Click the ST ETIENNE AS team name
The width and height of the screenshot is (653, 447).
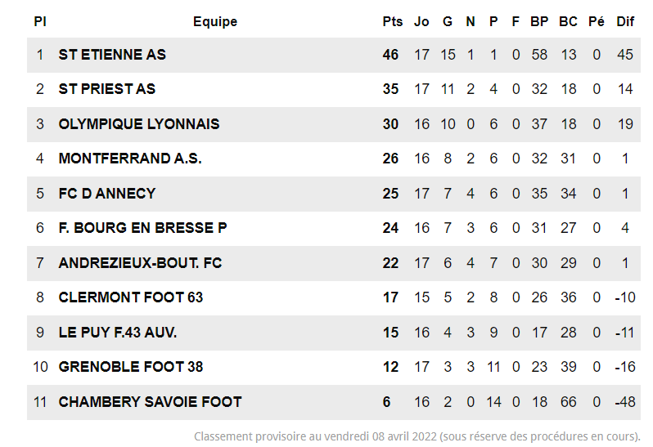[x=112, y=55]
